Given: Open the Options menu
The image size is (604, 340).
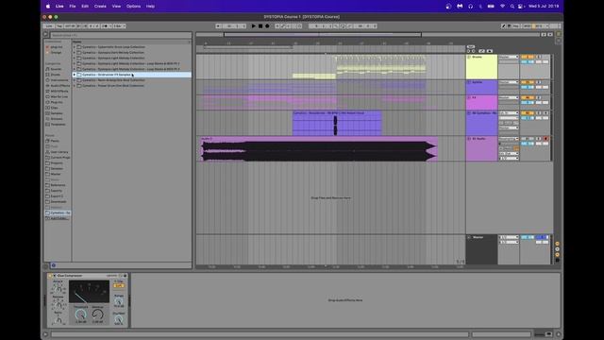Looking at the screenshot, I should click(133, 7).
